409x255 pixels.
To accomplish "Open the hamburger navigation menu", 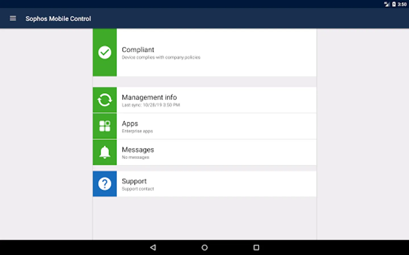I will (x=13, y=18).
